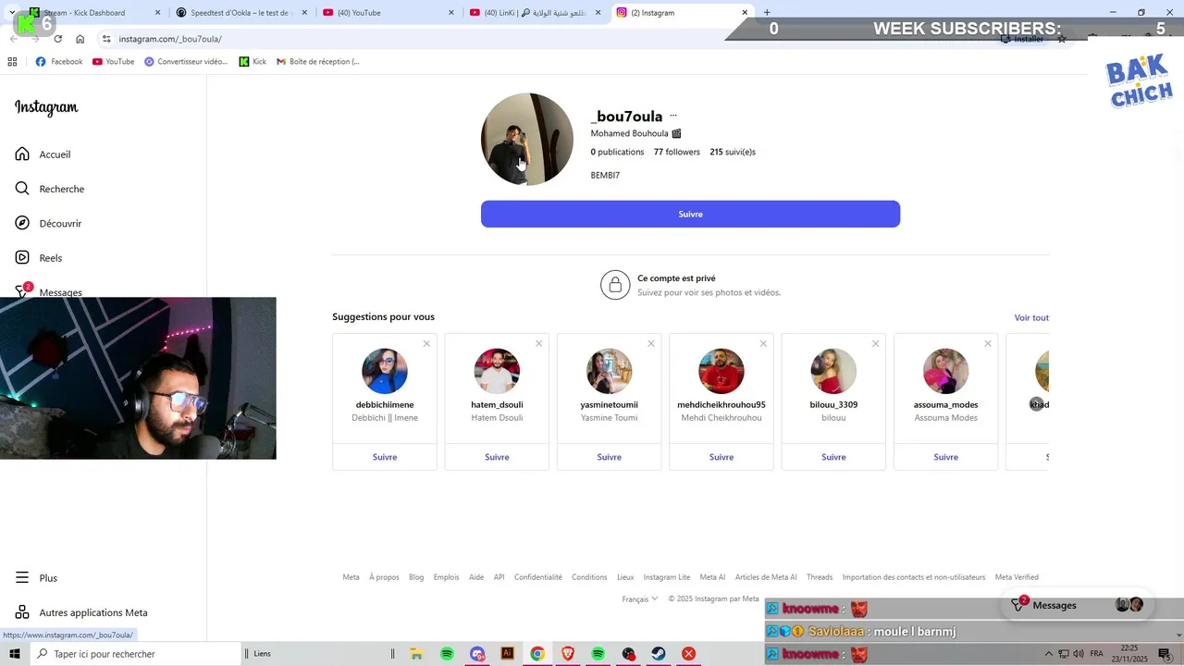Dismiss yasminetoumii suggestion card
The image size is (1184, 666).
(651, 343)
